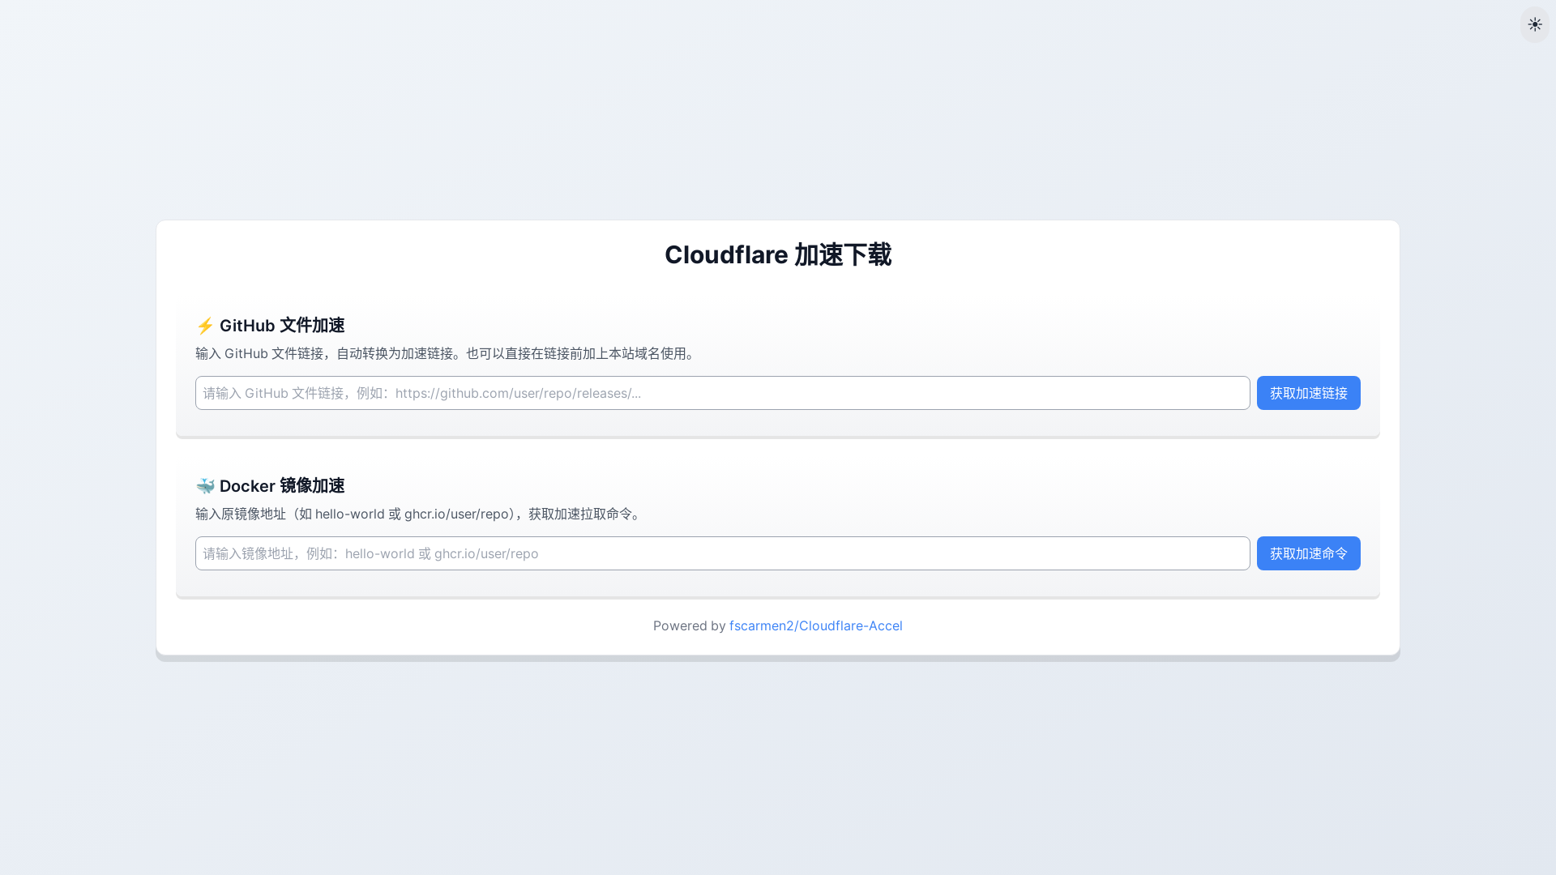The width and height of the screenshot is (1556, 875).
Task: Open the fscarmen2/Cloudflare-Accel link
Action: (x=815, y=625)
